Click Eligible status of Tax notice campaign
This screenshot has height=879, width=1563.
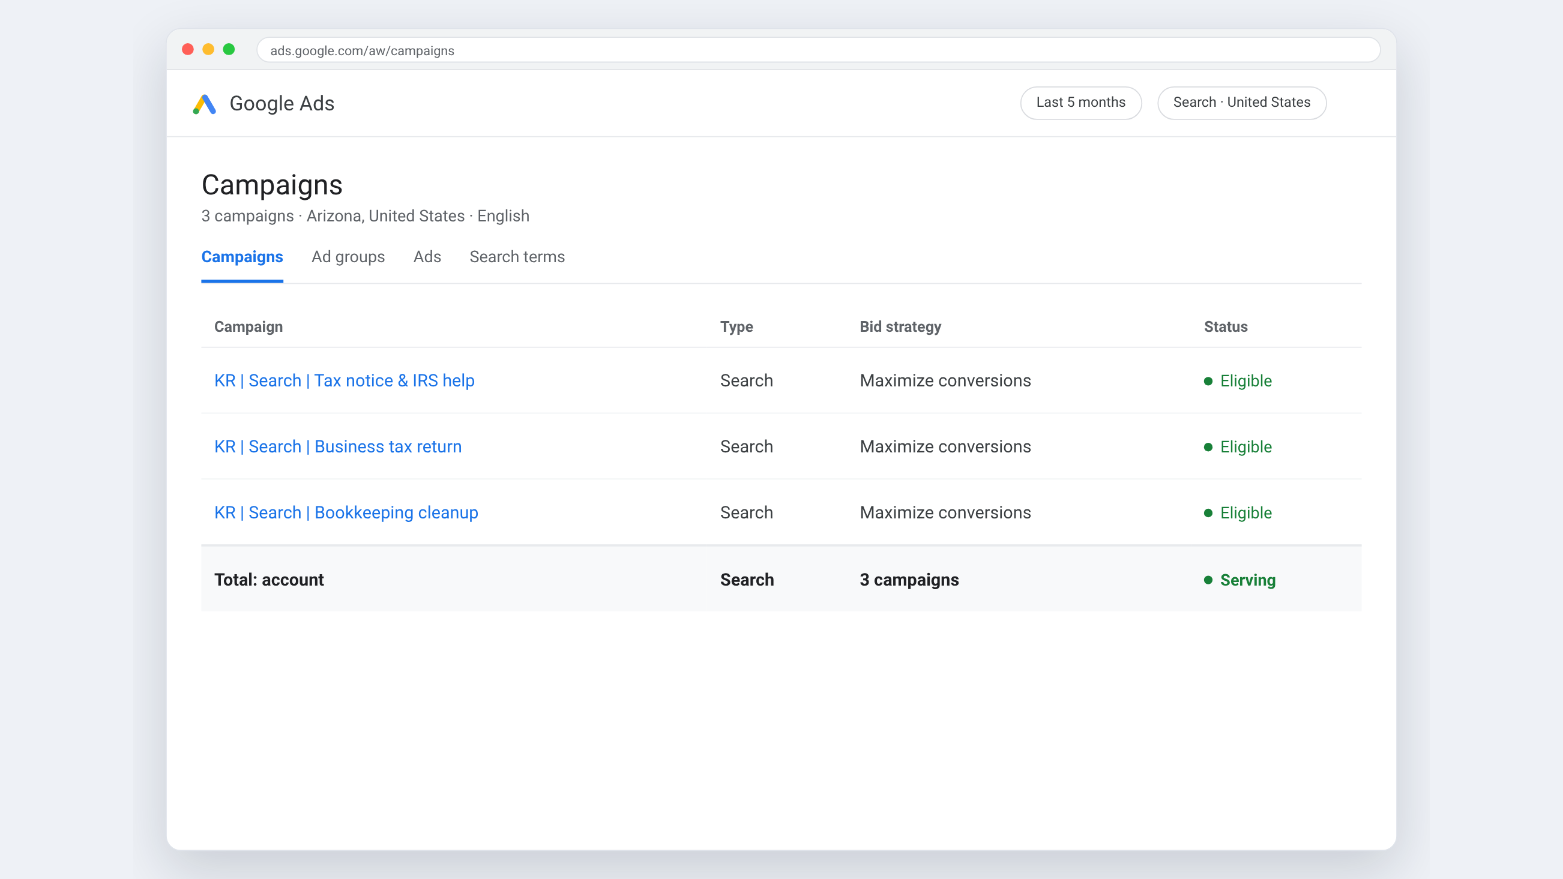(x=1238, y=381)
